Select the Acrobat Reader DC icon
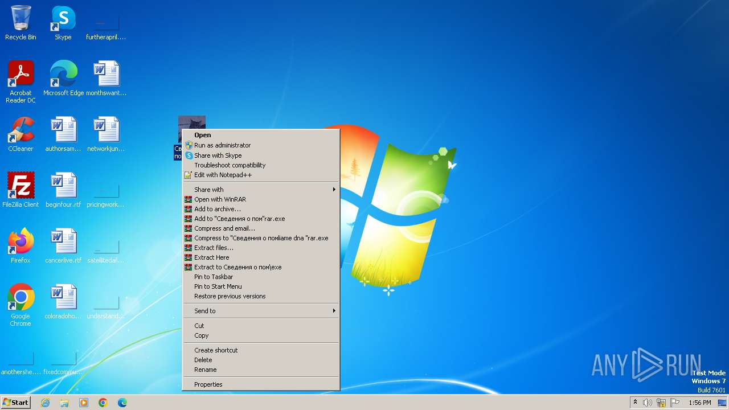The image size is (729, 410). click(21, 82)
